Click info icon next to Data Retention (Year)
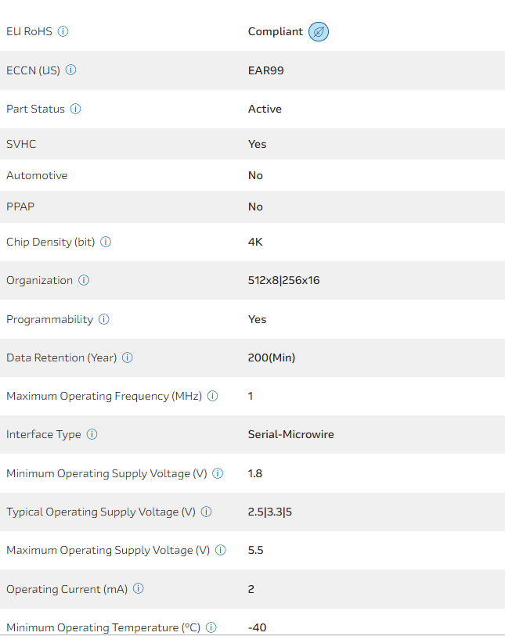The width and height of the screenshot is (505, 636). 128,358
